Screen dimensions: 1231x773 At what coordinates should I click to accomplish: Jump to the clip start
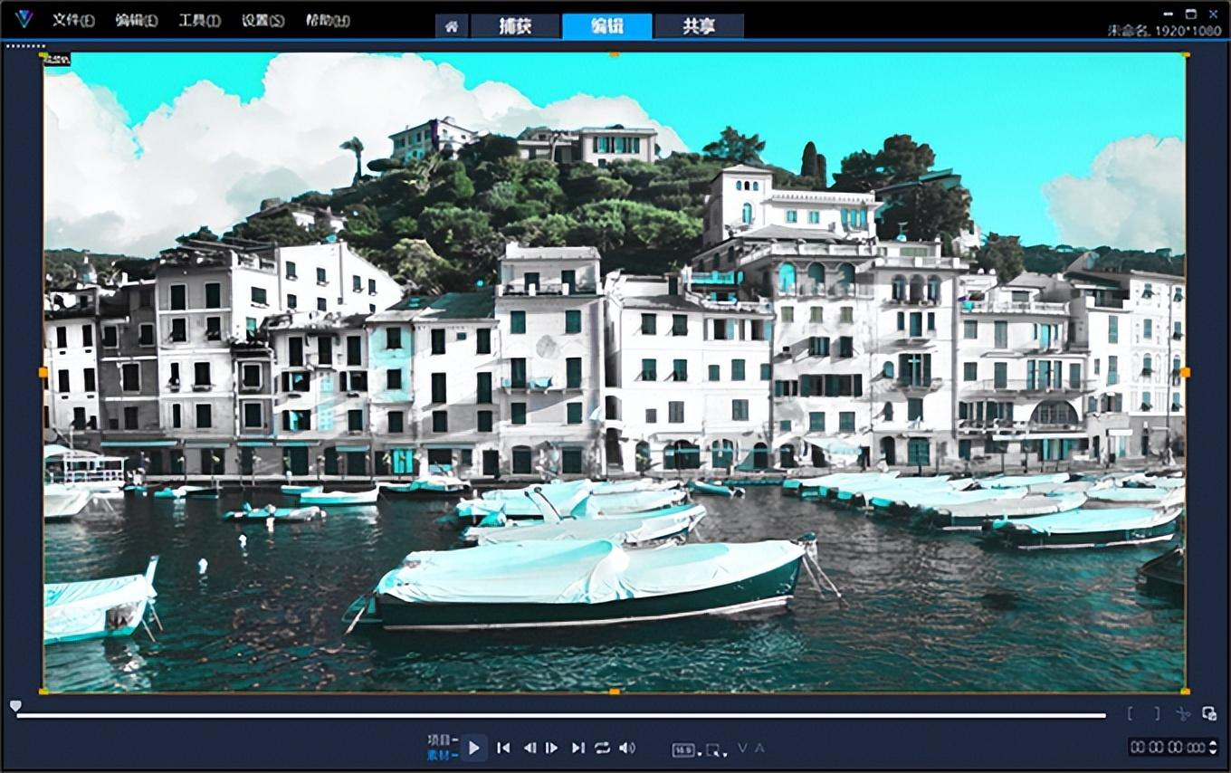[x=504, y=748]
